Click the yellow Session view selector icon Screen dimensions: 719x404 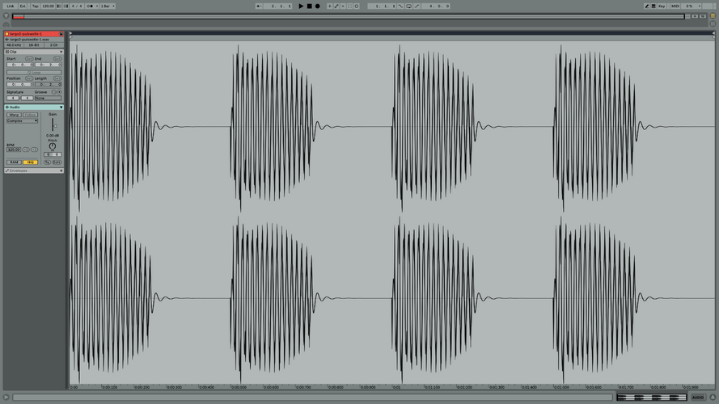713,16
